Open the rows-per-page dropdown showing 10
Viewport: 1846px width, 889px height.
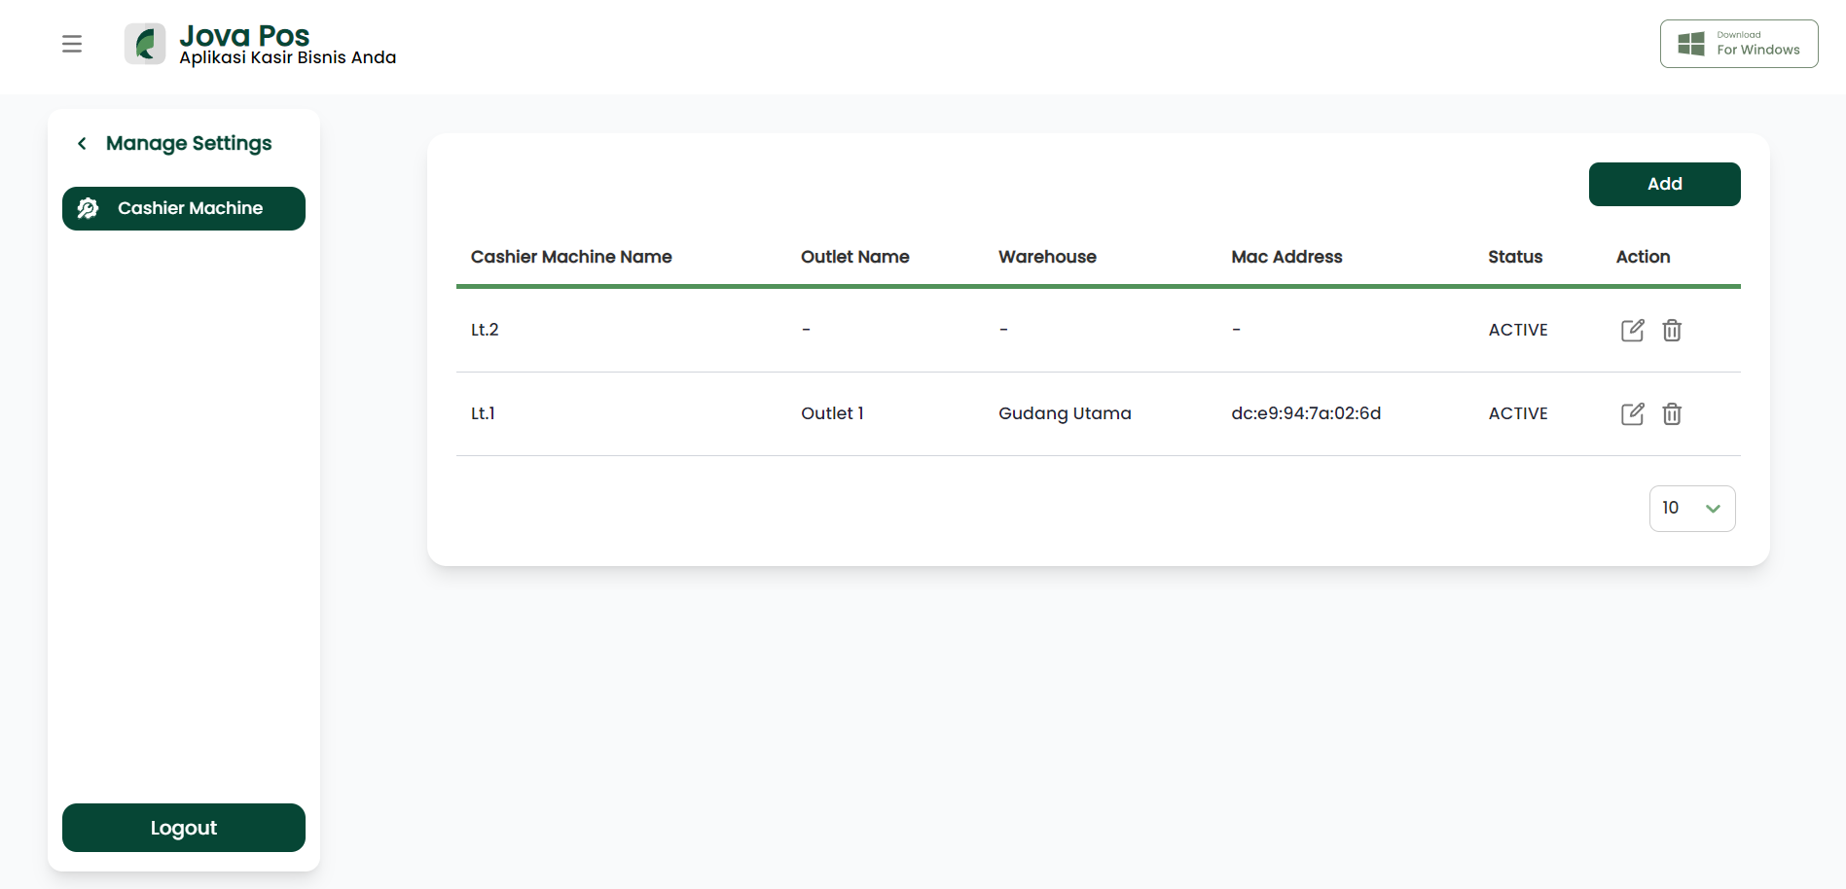point(1692,509)
